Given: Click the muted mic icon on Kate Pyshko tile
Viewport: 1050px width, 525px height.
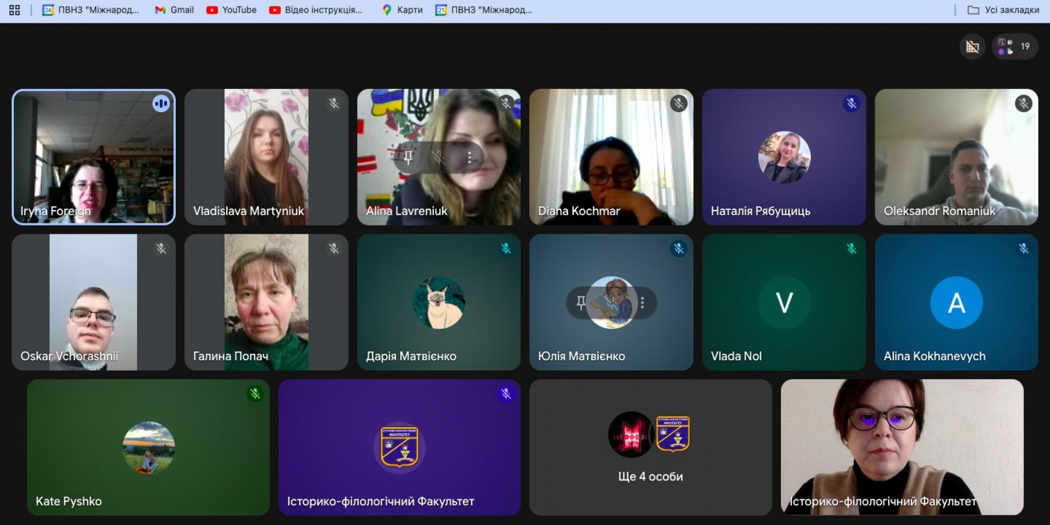Looking at the screenshot, I should pos(255,394).
